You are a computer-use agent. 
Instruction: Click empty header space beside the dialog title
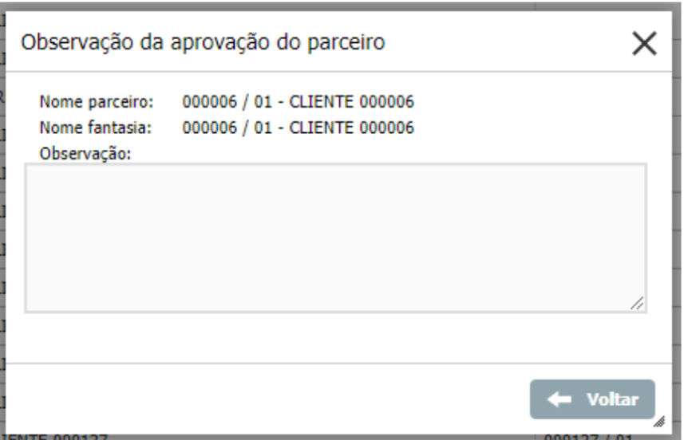(x=503, y=44)
